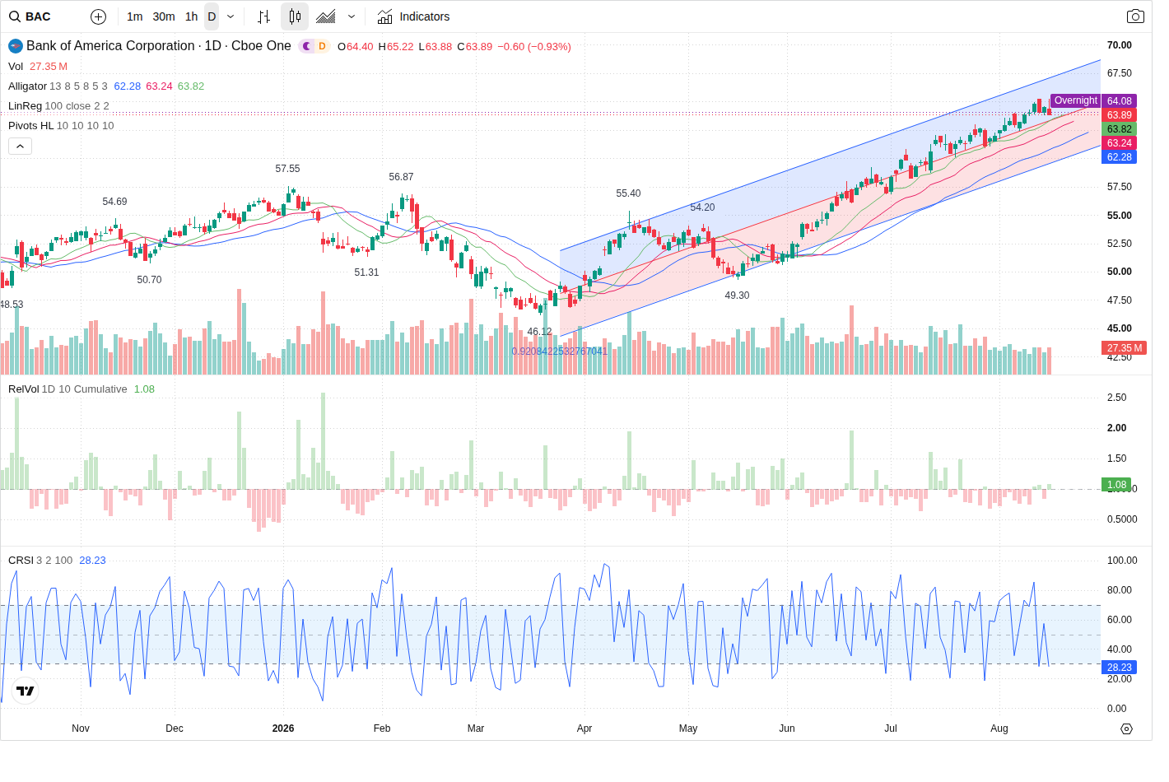Click the 54.69 pivot high label

pos(114,202)
